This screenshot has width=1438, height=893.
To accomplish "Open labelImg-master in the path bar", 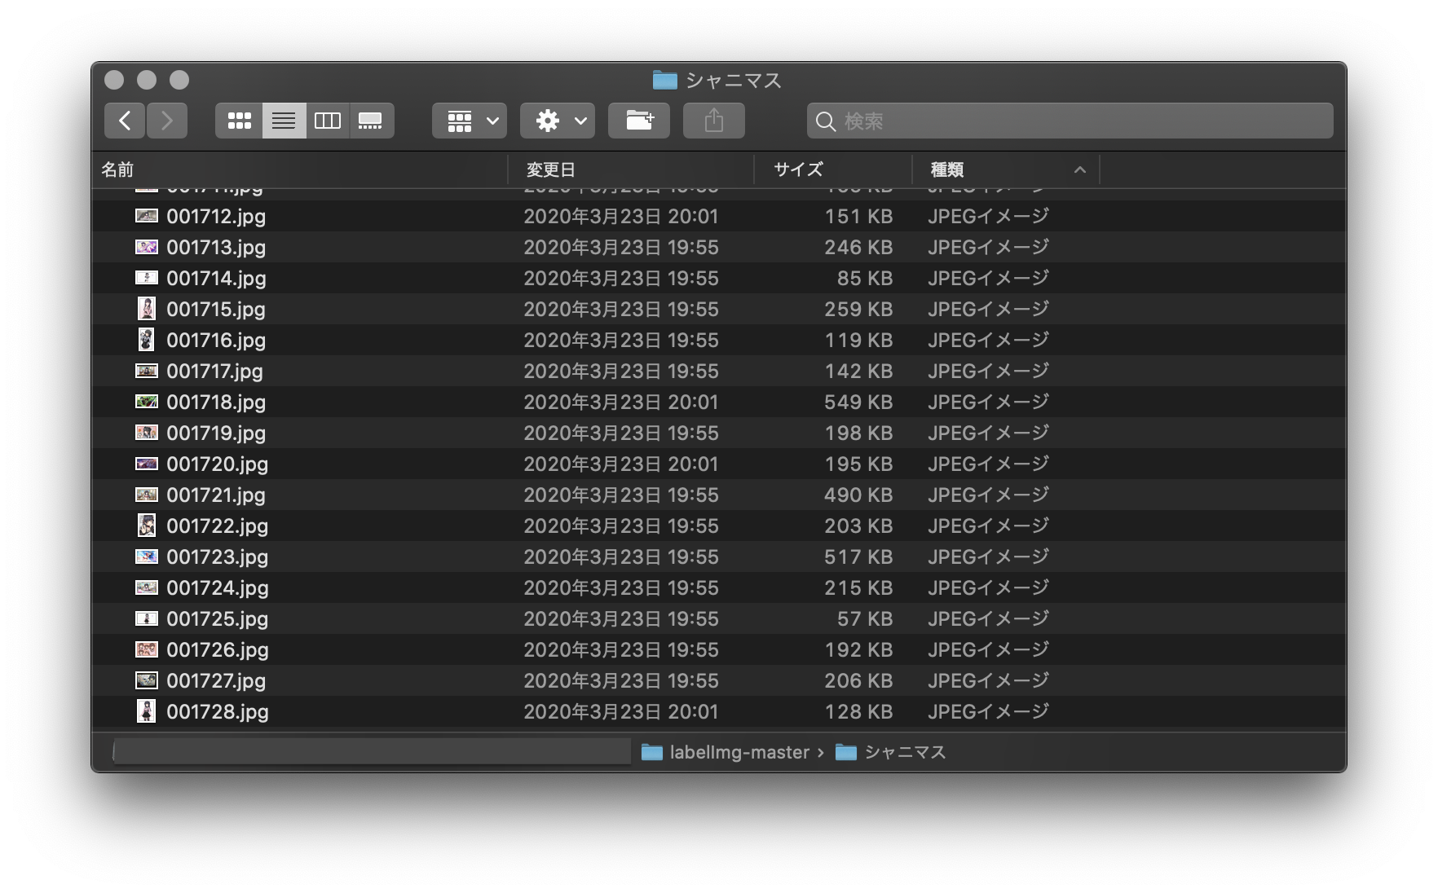I will [726, 752].
